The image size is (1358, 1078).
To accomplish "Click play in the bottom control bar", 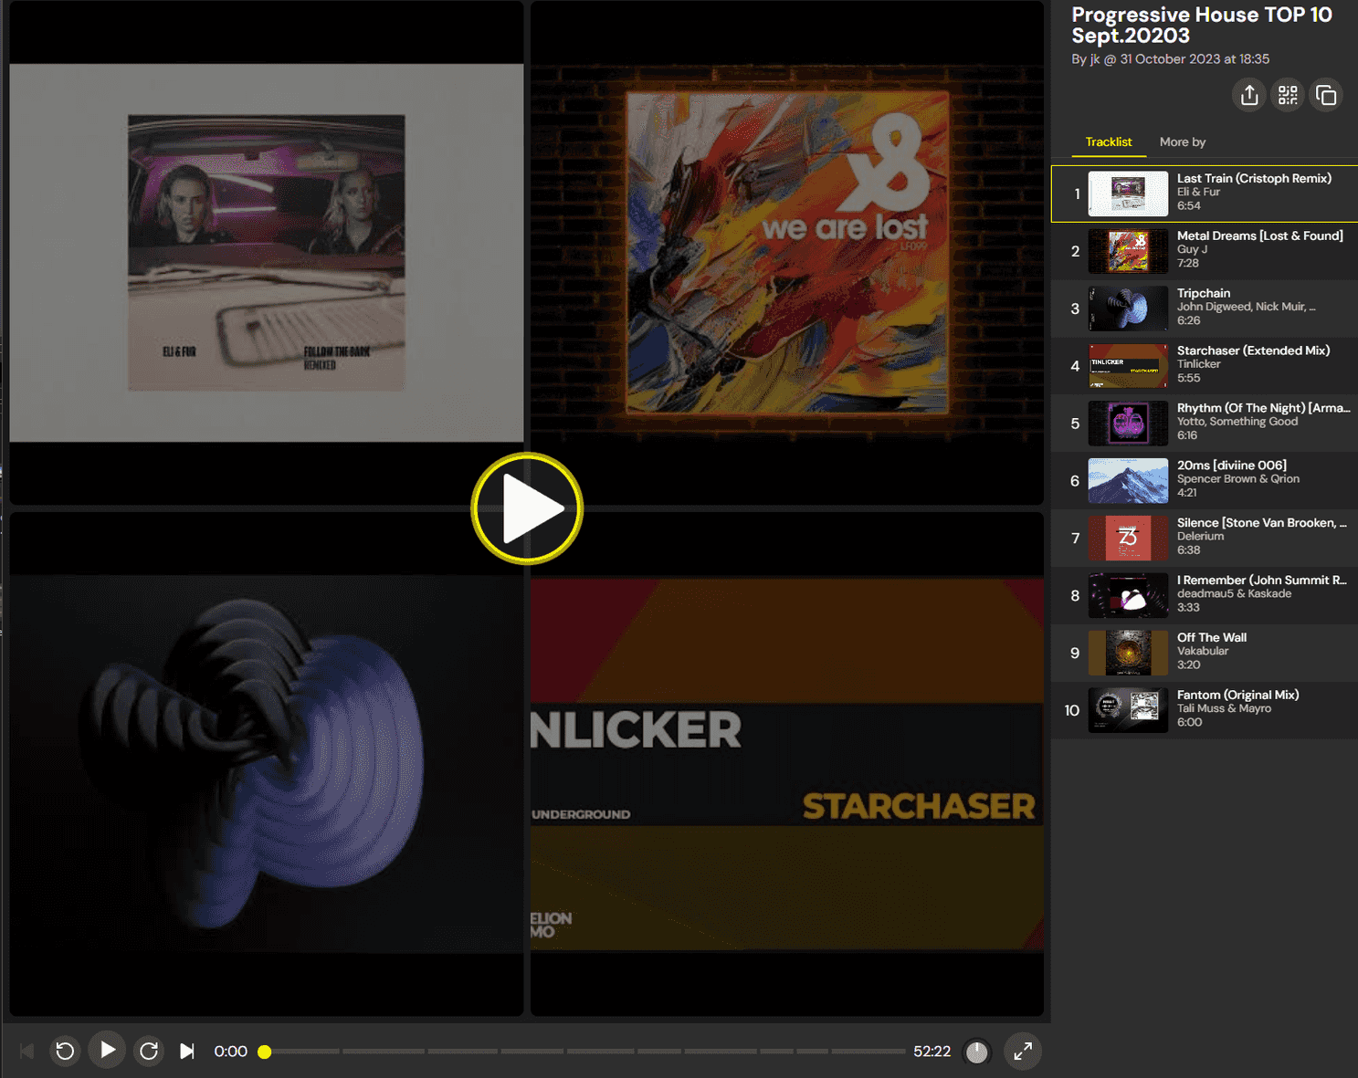I will click(107, 1051).
